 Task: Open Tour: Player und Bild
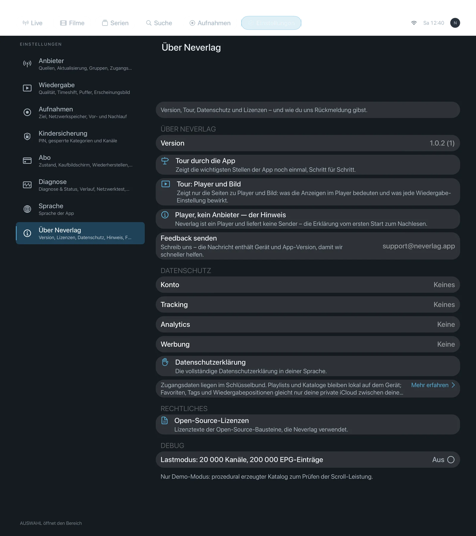point(308,192)
